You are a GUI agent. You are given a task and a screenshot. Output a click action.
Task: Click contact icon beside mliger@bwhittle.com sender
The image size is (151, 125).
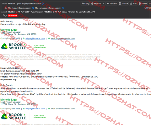point(43,4)
